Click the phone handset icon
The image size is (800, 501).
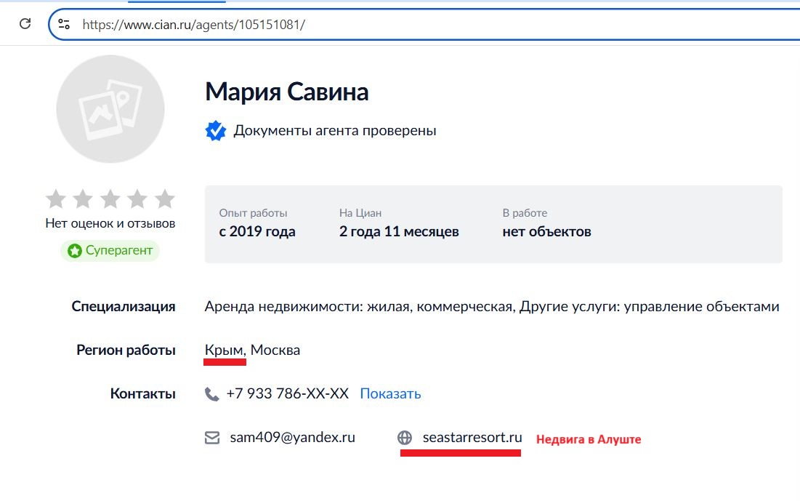click(211, 394)
